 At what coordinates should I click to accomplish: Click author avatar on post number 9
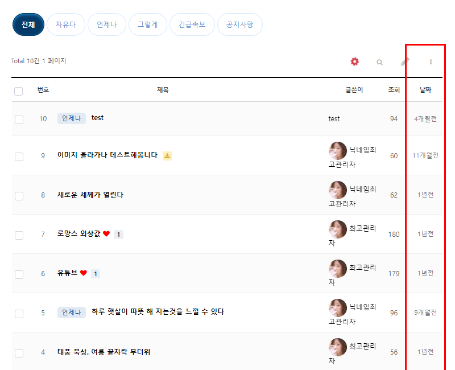point(338,151)
